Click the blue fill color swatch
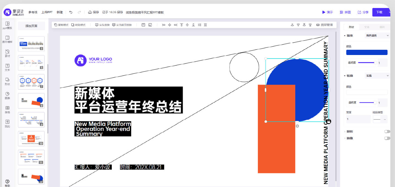 367,53
